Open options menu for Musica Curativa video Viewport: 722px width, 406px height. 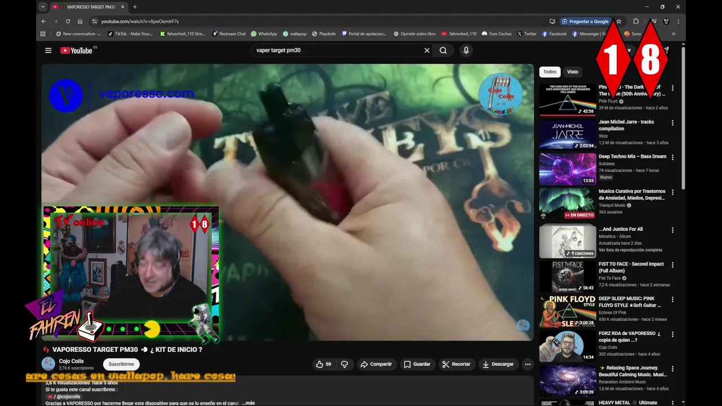coord(672,192)
